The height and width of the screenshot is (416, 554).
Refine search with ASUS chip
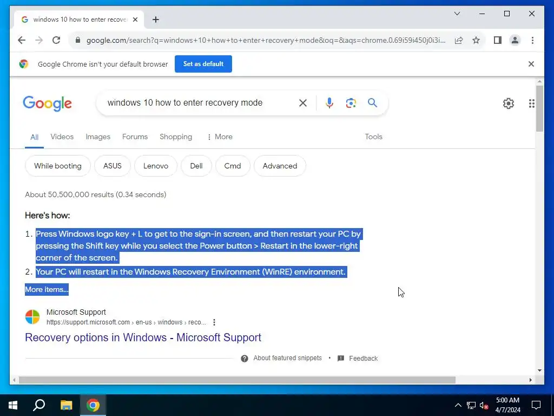pos(113,166)
